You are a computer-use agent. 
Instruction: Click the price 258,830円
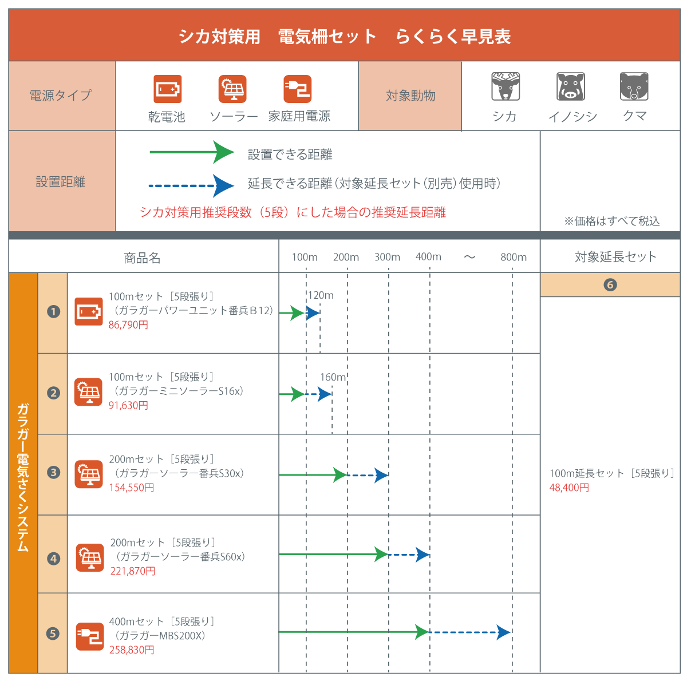coord(132,650)
